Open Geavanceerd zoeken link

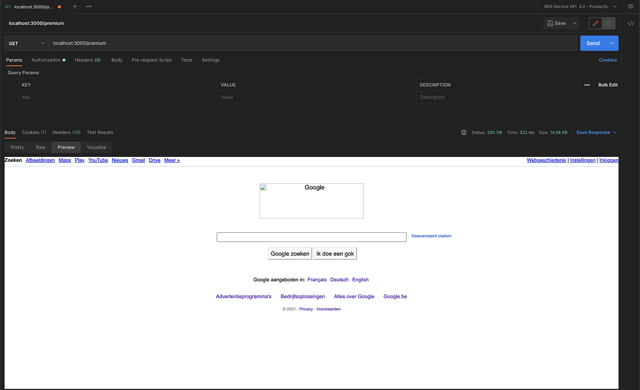click(x=431, y=236)
